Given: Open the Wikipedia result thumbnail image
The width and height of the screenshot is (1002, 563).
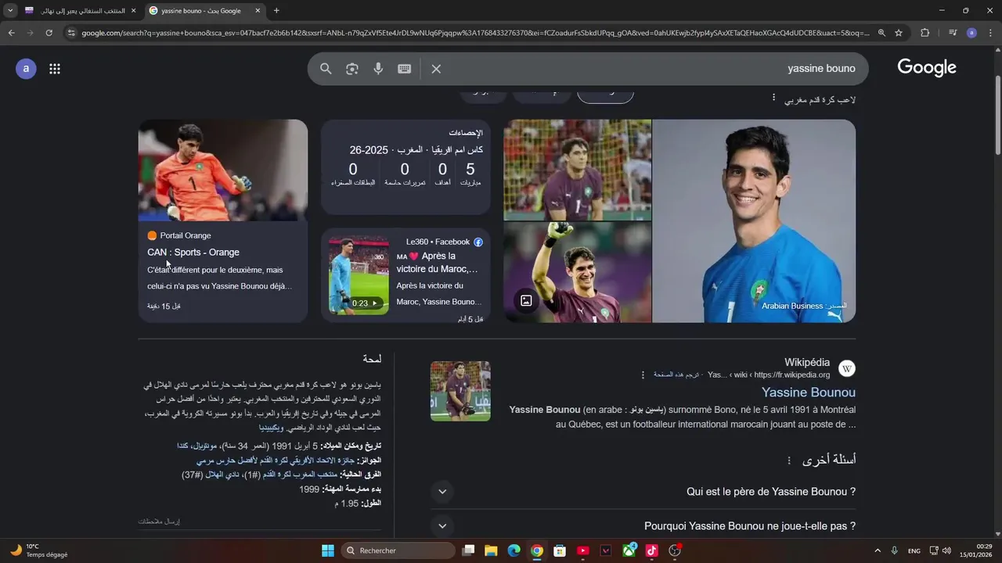Looking at the screenshot, I should pos(460,391).
